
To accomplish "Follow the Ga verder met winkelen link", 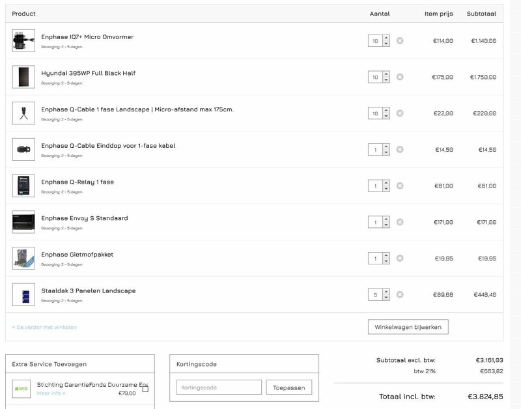I will click(44, 327).
